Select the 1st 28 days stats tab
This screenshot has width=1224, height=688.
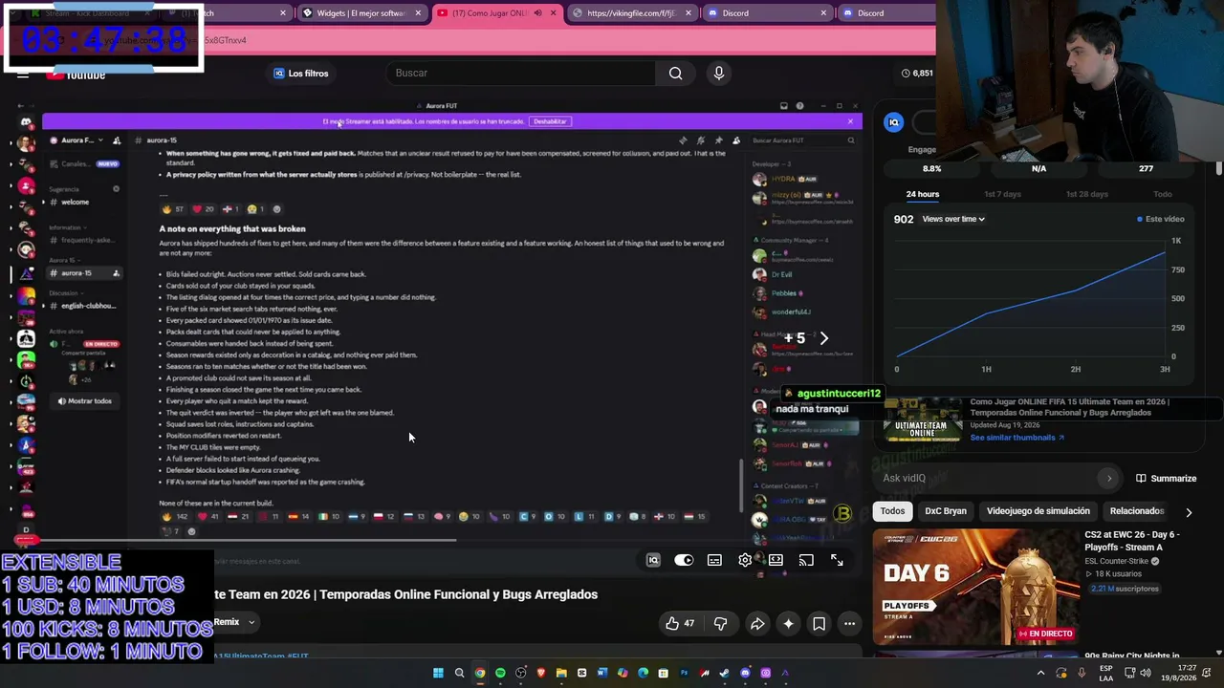[x=1087, y=194]
